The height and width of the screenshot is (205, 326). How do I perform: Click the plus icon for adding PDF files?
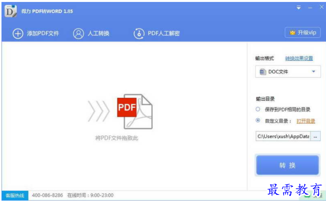click(x=18, y=33)
